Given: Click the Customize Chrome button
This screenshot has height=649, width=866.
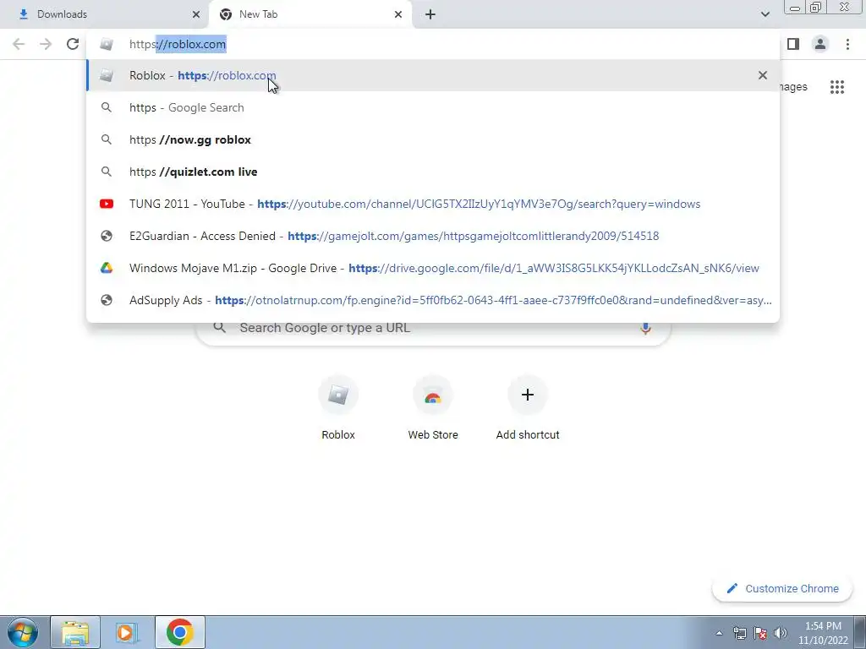Looking at the screenshot, I should (x=783, y=588).
